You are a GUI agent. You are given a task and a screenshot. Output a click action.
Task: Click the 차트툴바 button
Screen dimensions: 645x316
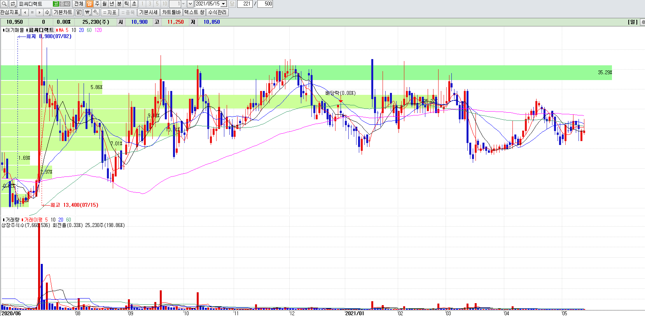[171, 12]
